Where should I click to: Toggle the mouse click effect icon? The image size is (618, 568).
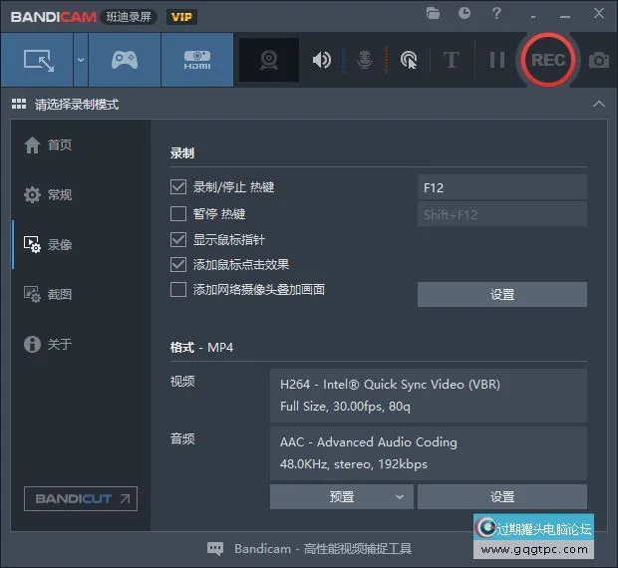[409, 60]
